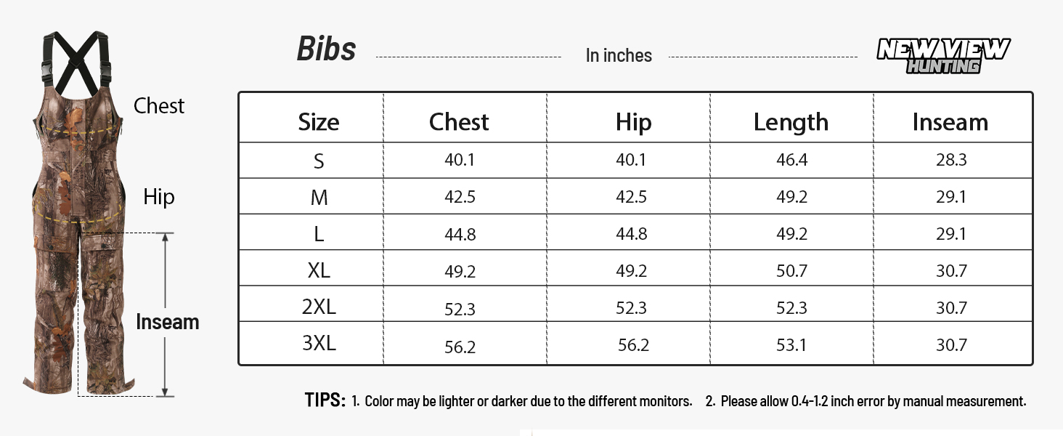Select the Size column header

(319, 122)
